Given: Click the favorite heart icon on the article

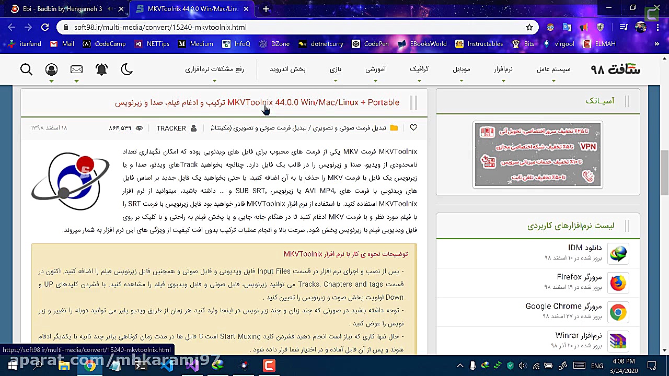Looking at the screenshot, I should (x=413, y=127).
